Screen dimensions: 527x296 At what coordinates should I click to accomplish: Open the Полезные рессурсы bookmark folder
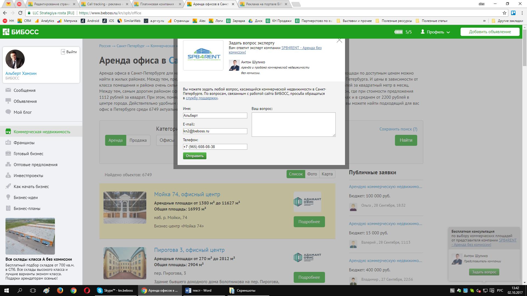(394, 21)
